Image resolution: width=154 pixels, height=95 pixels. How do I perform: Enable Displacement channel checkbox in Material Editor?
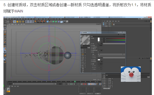pyautogui.click(x=85, y=67)
